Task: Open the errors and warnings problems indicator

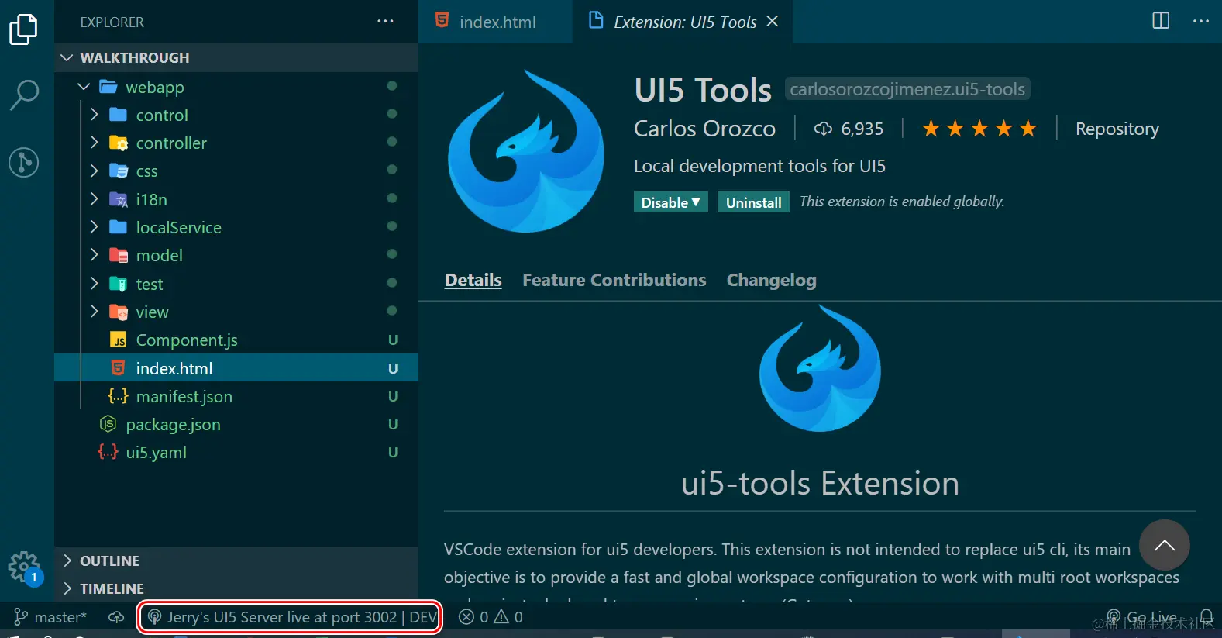Action: coord(491,617)
